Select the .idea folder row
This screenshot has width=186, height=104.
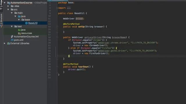tap(25, 6)
